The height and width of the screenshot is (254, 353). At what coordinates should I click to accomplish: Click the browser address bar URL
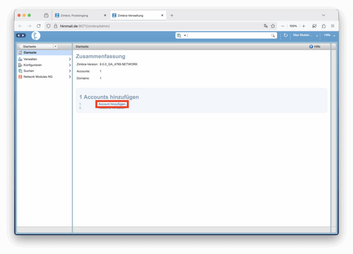(85, 26)
